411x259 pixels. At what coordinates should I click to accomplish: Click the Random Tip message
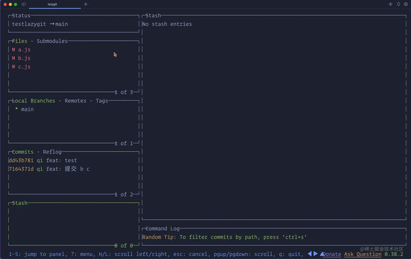225,237
